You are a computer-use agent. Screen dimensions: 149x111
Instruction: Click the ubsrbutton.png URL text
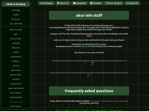click(89, 61)
